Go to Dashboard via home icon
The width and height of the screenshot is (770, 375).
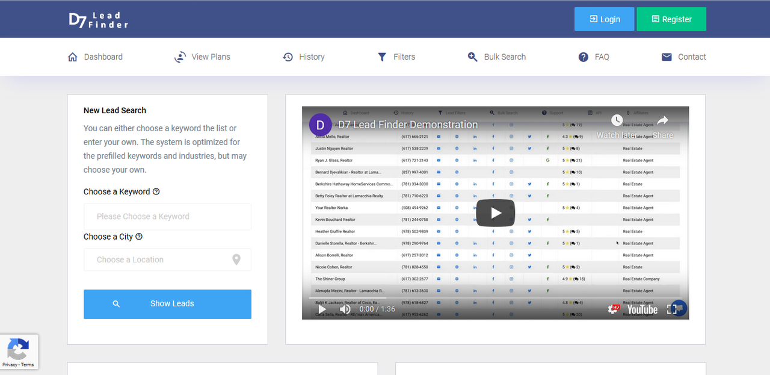pyautogui.click(x=73, y=57)
